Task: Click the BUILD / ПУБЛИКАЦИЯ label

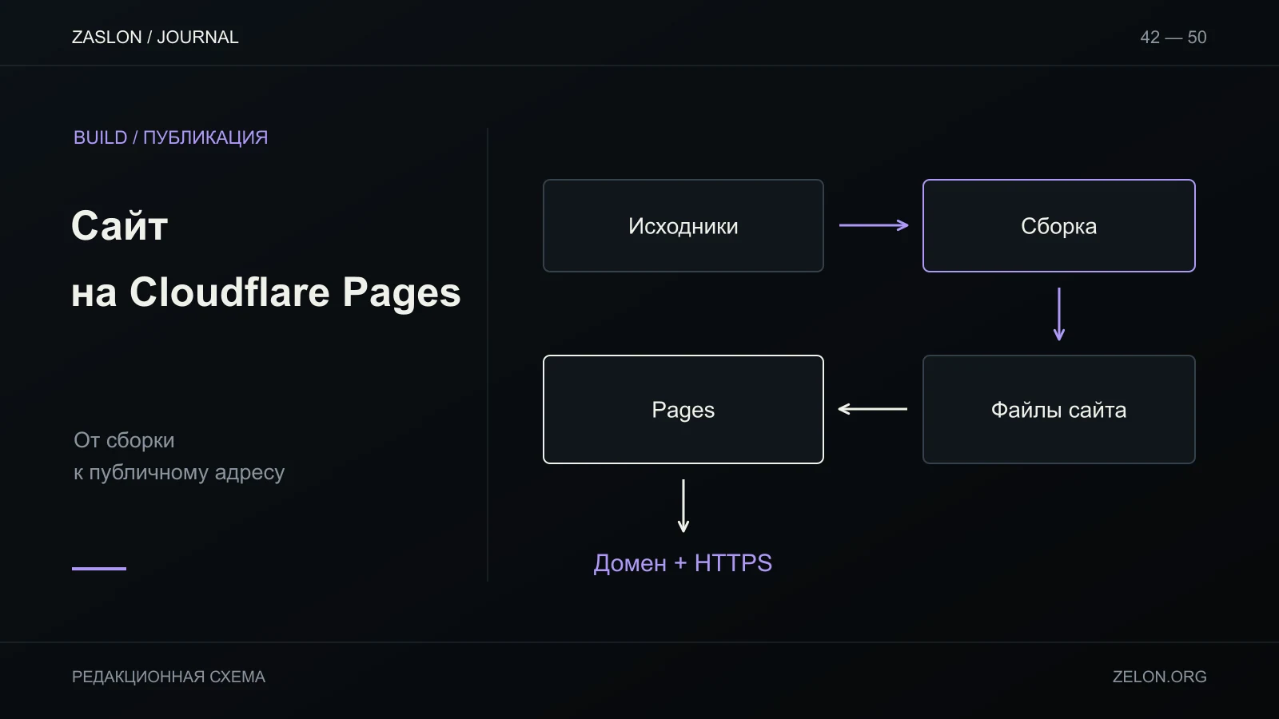Action: [x=170, y=137]
